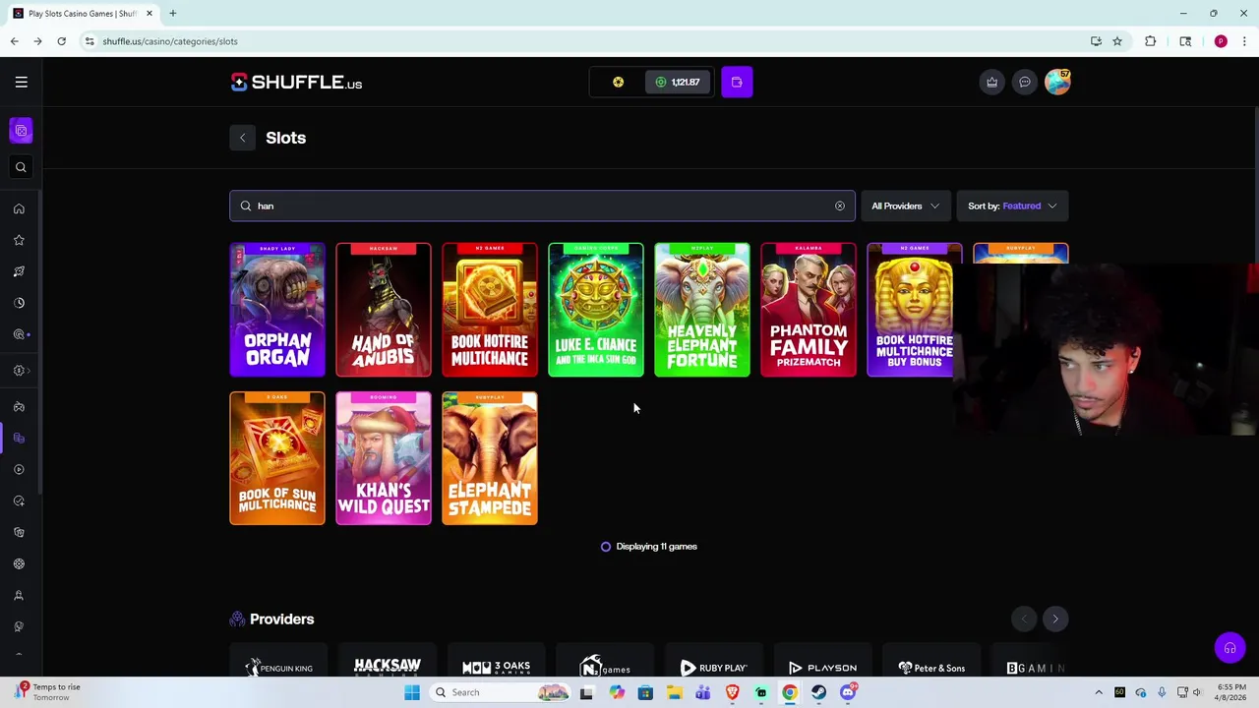Screen dimensions: 1259x708
Task: Open the Orphan Organ game
Action: (x=277, y=310)
